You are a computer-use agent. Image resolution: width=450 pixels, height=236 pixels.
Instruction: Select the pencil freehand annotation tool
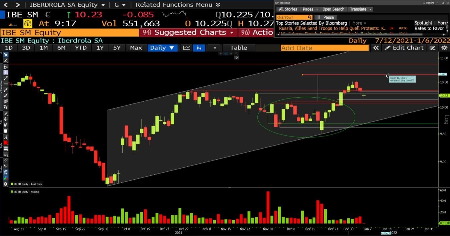pos(6,61)
